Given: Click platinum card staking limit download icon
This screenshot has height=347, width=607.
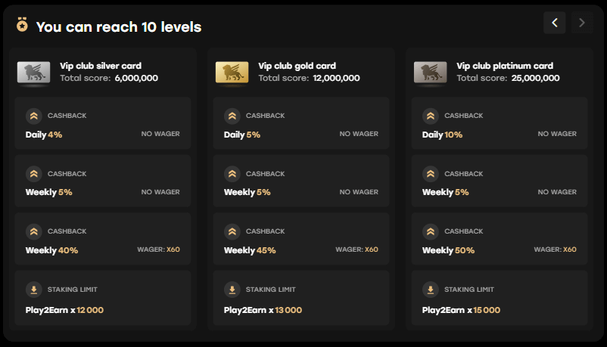Looking at the screenshot, I should [x=430, y=290].
